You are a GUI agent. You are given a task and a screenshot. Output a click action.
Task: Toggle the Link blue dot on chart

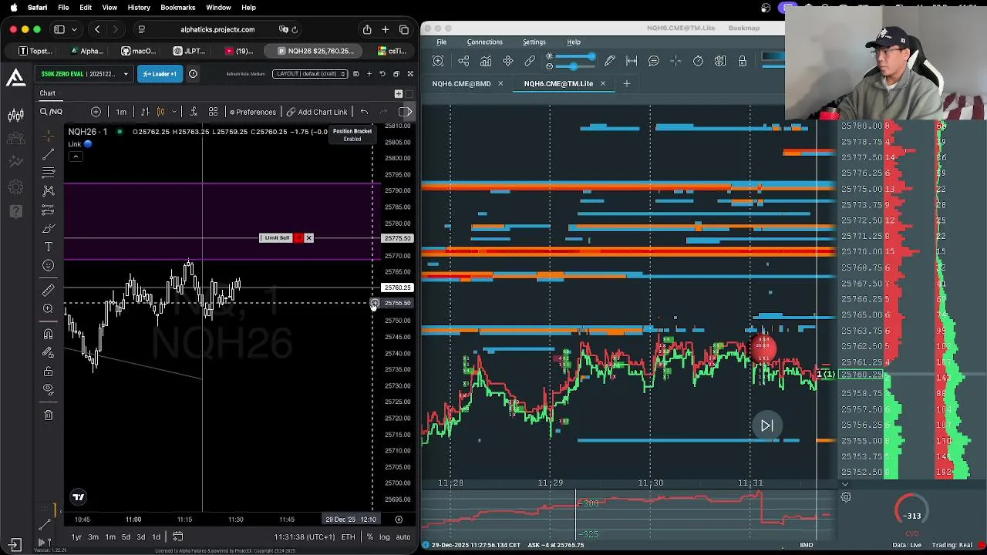(x=88, y=144)
